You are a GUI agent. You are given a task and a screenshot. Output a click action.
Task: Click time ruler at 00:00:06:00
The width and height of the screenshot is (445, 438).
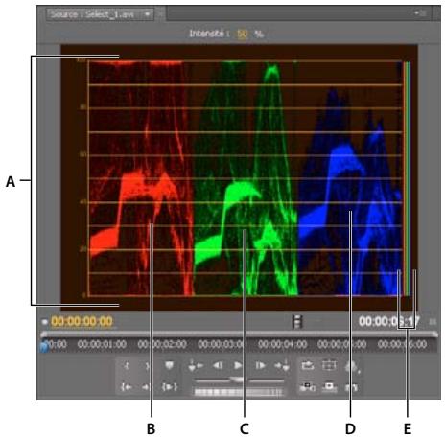(x=402, y=344)
